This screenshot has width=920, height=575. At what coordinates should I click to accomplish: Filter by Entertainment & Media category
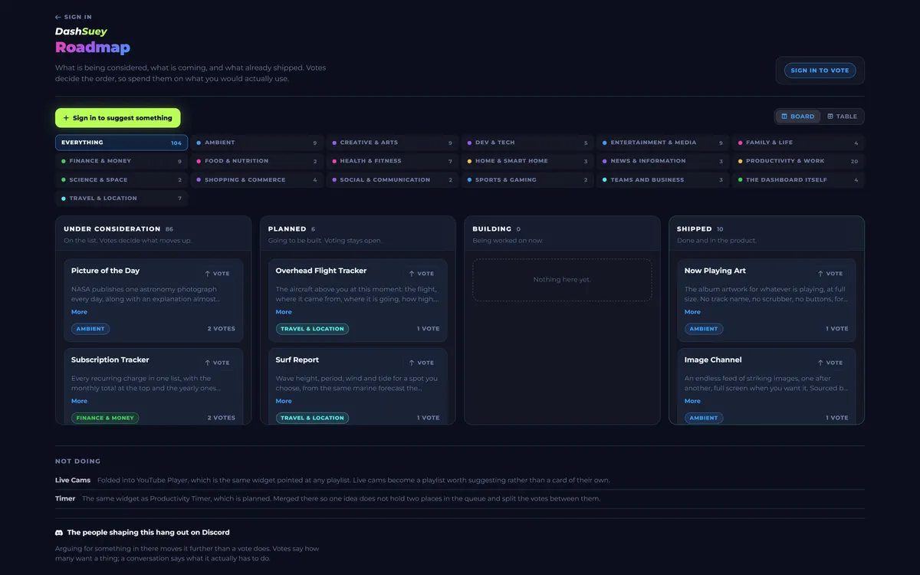pos(662,143)
